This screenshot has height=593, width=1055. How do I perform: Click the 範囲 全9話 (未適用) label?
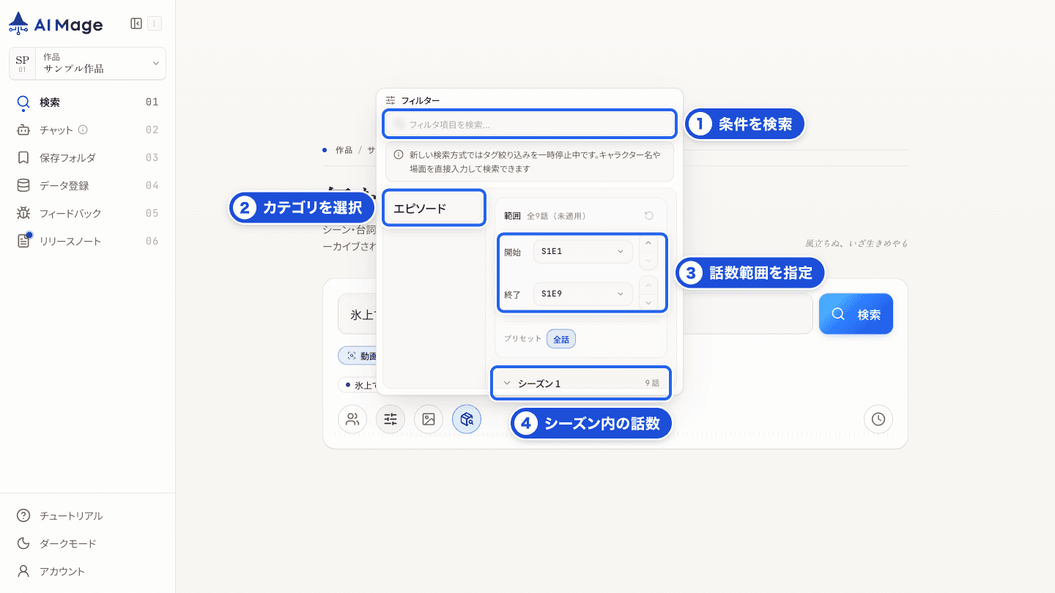point(545,216)
